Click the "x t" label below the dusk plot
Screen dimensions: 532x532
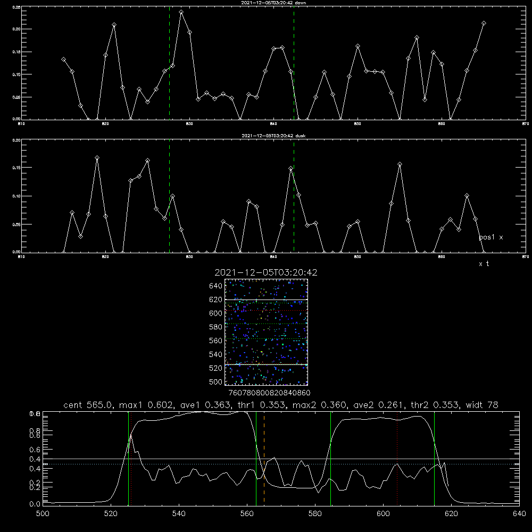coord(484,264)
